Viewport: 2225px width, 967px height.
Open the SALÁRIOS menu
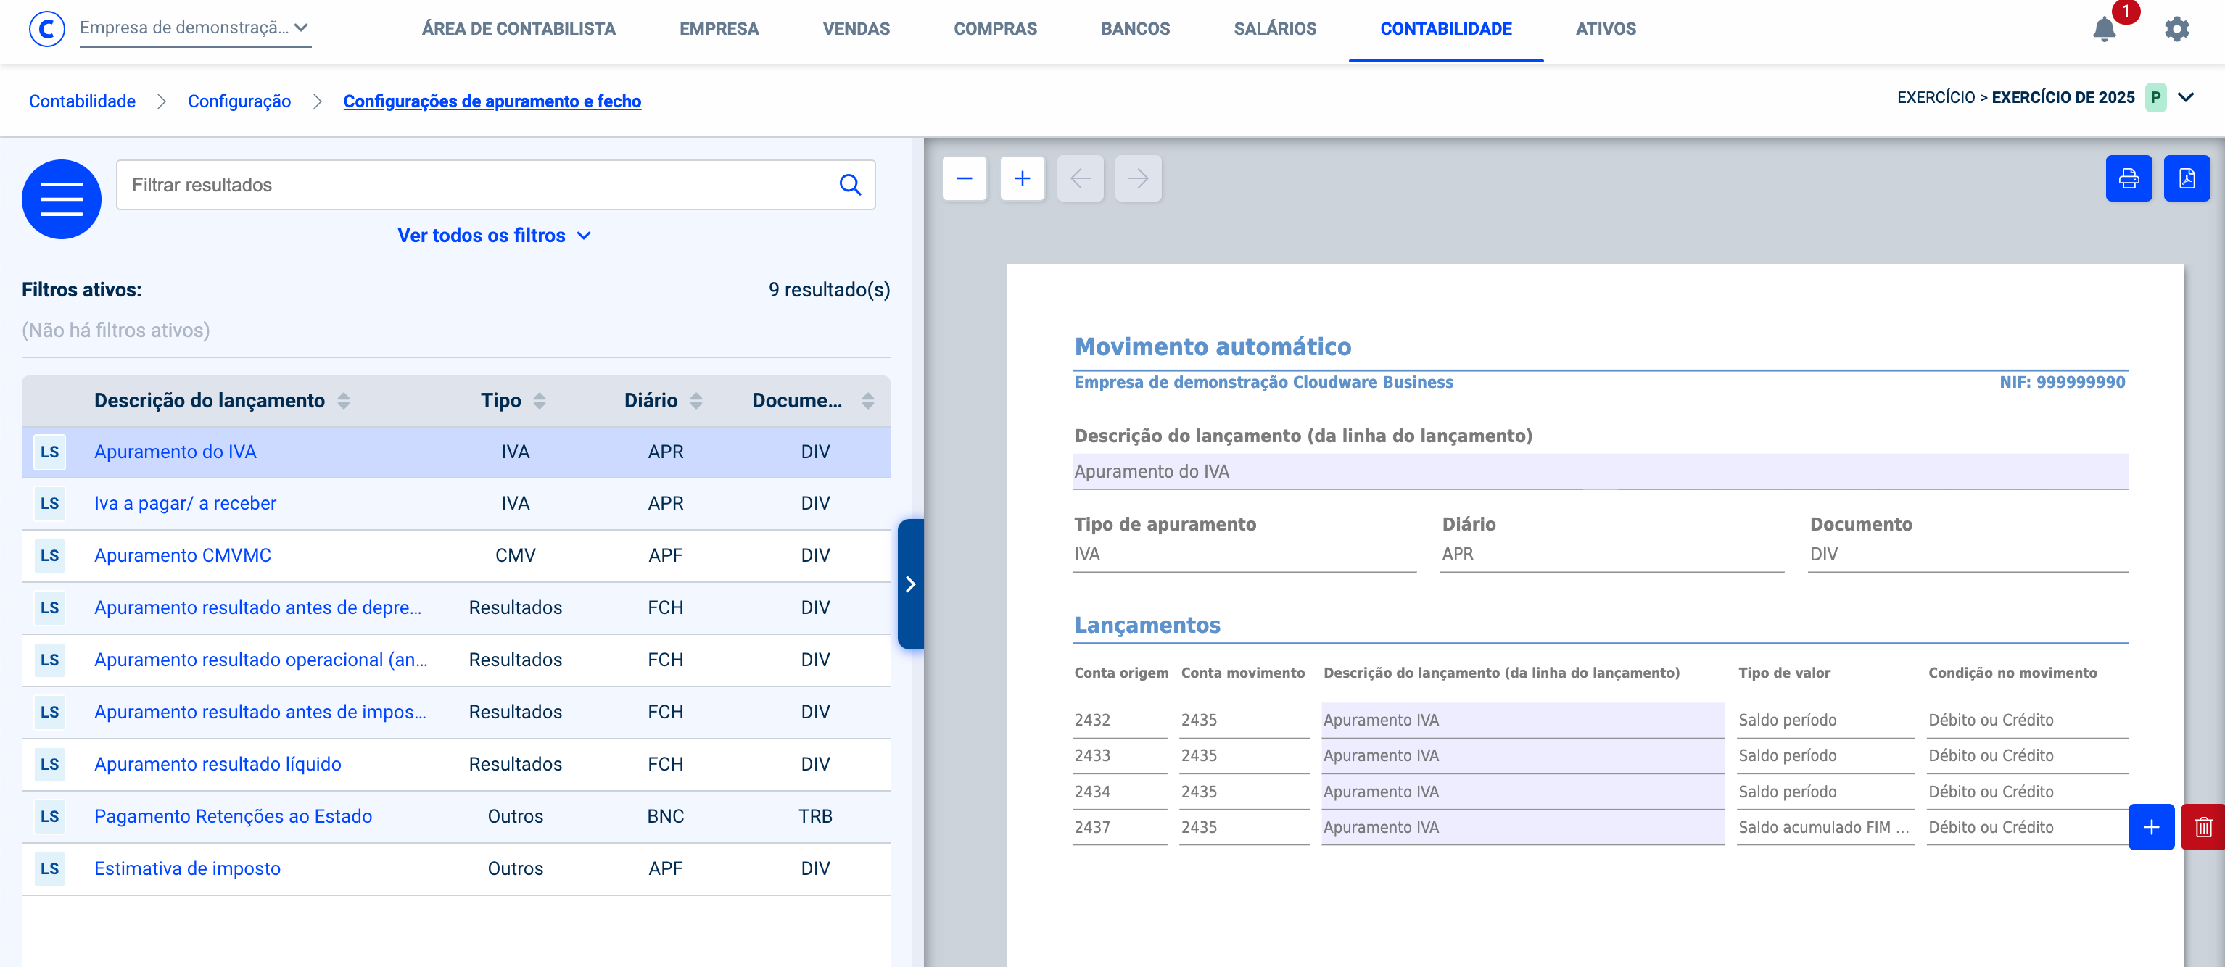[x=1275, y=29]
